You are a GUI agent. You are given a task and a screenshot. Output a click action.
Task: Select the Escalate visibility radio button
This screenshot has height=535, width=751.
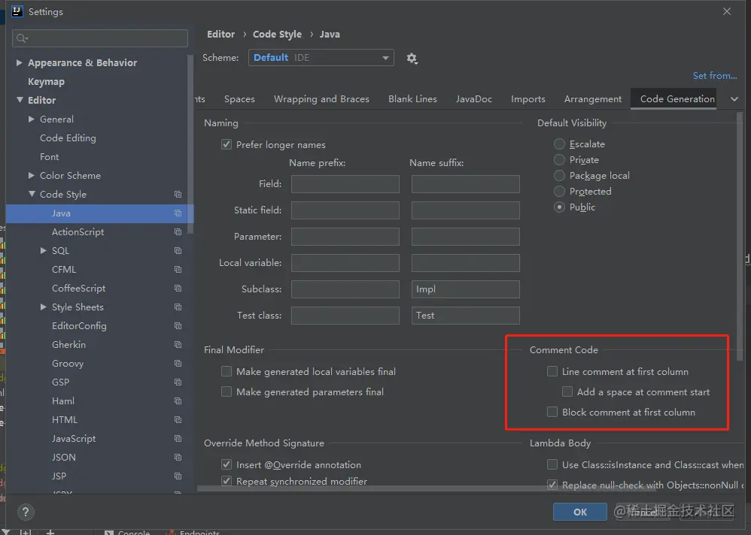(559, 144)
